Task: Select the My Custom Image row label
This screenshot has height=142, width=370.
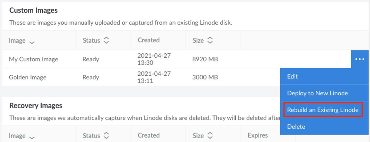Action: 33,59
